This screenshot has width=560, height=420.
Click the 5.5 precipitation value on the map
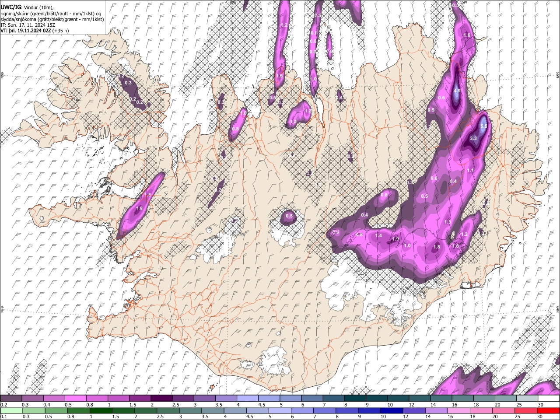pos(483,126)
